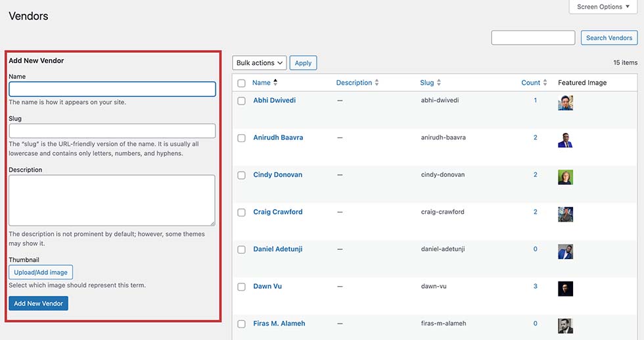This screenshot has height=340, width=644.
Task: Toggle the select-all checkbox in table header
Action: coord(242,83)
